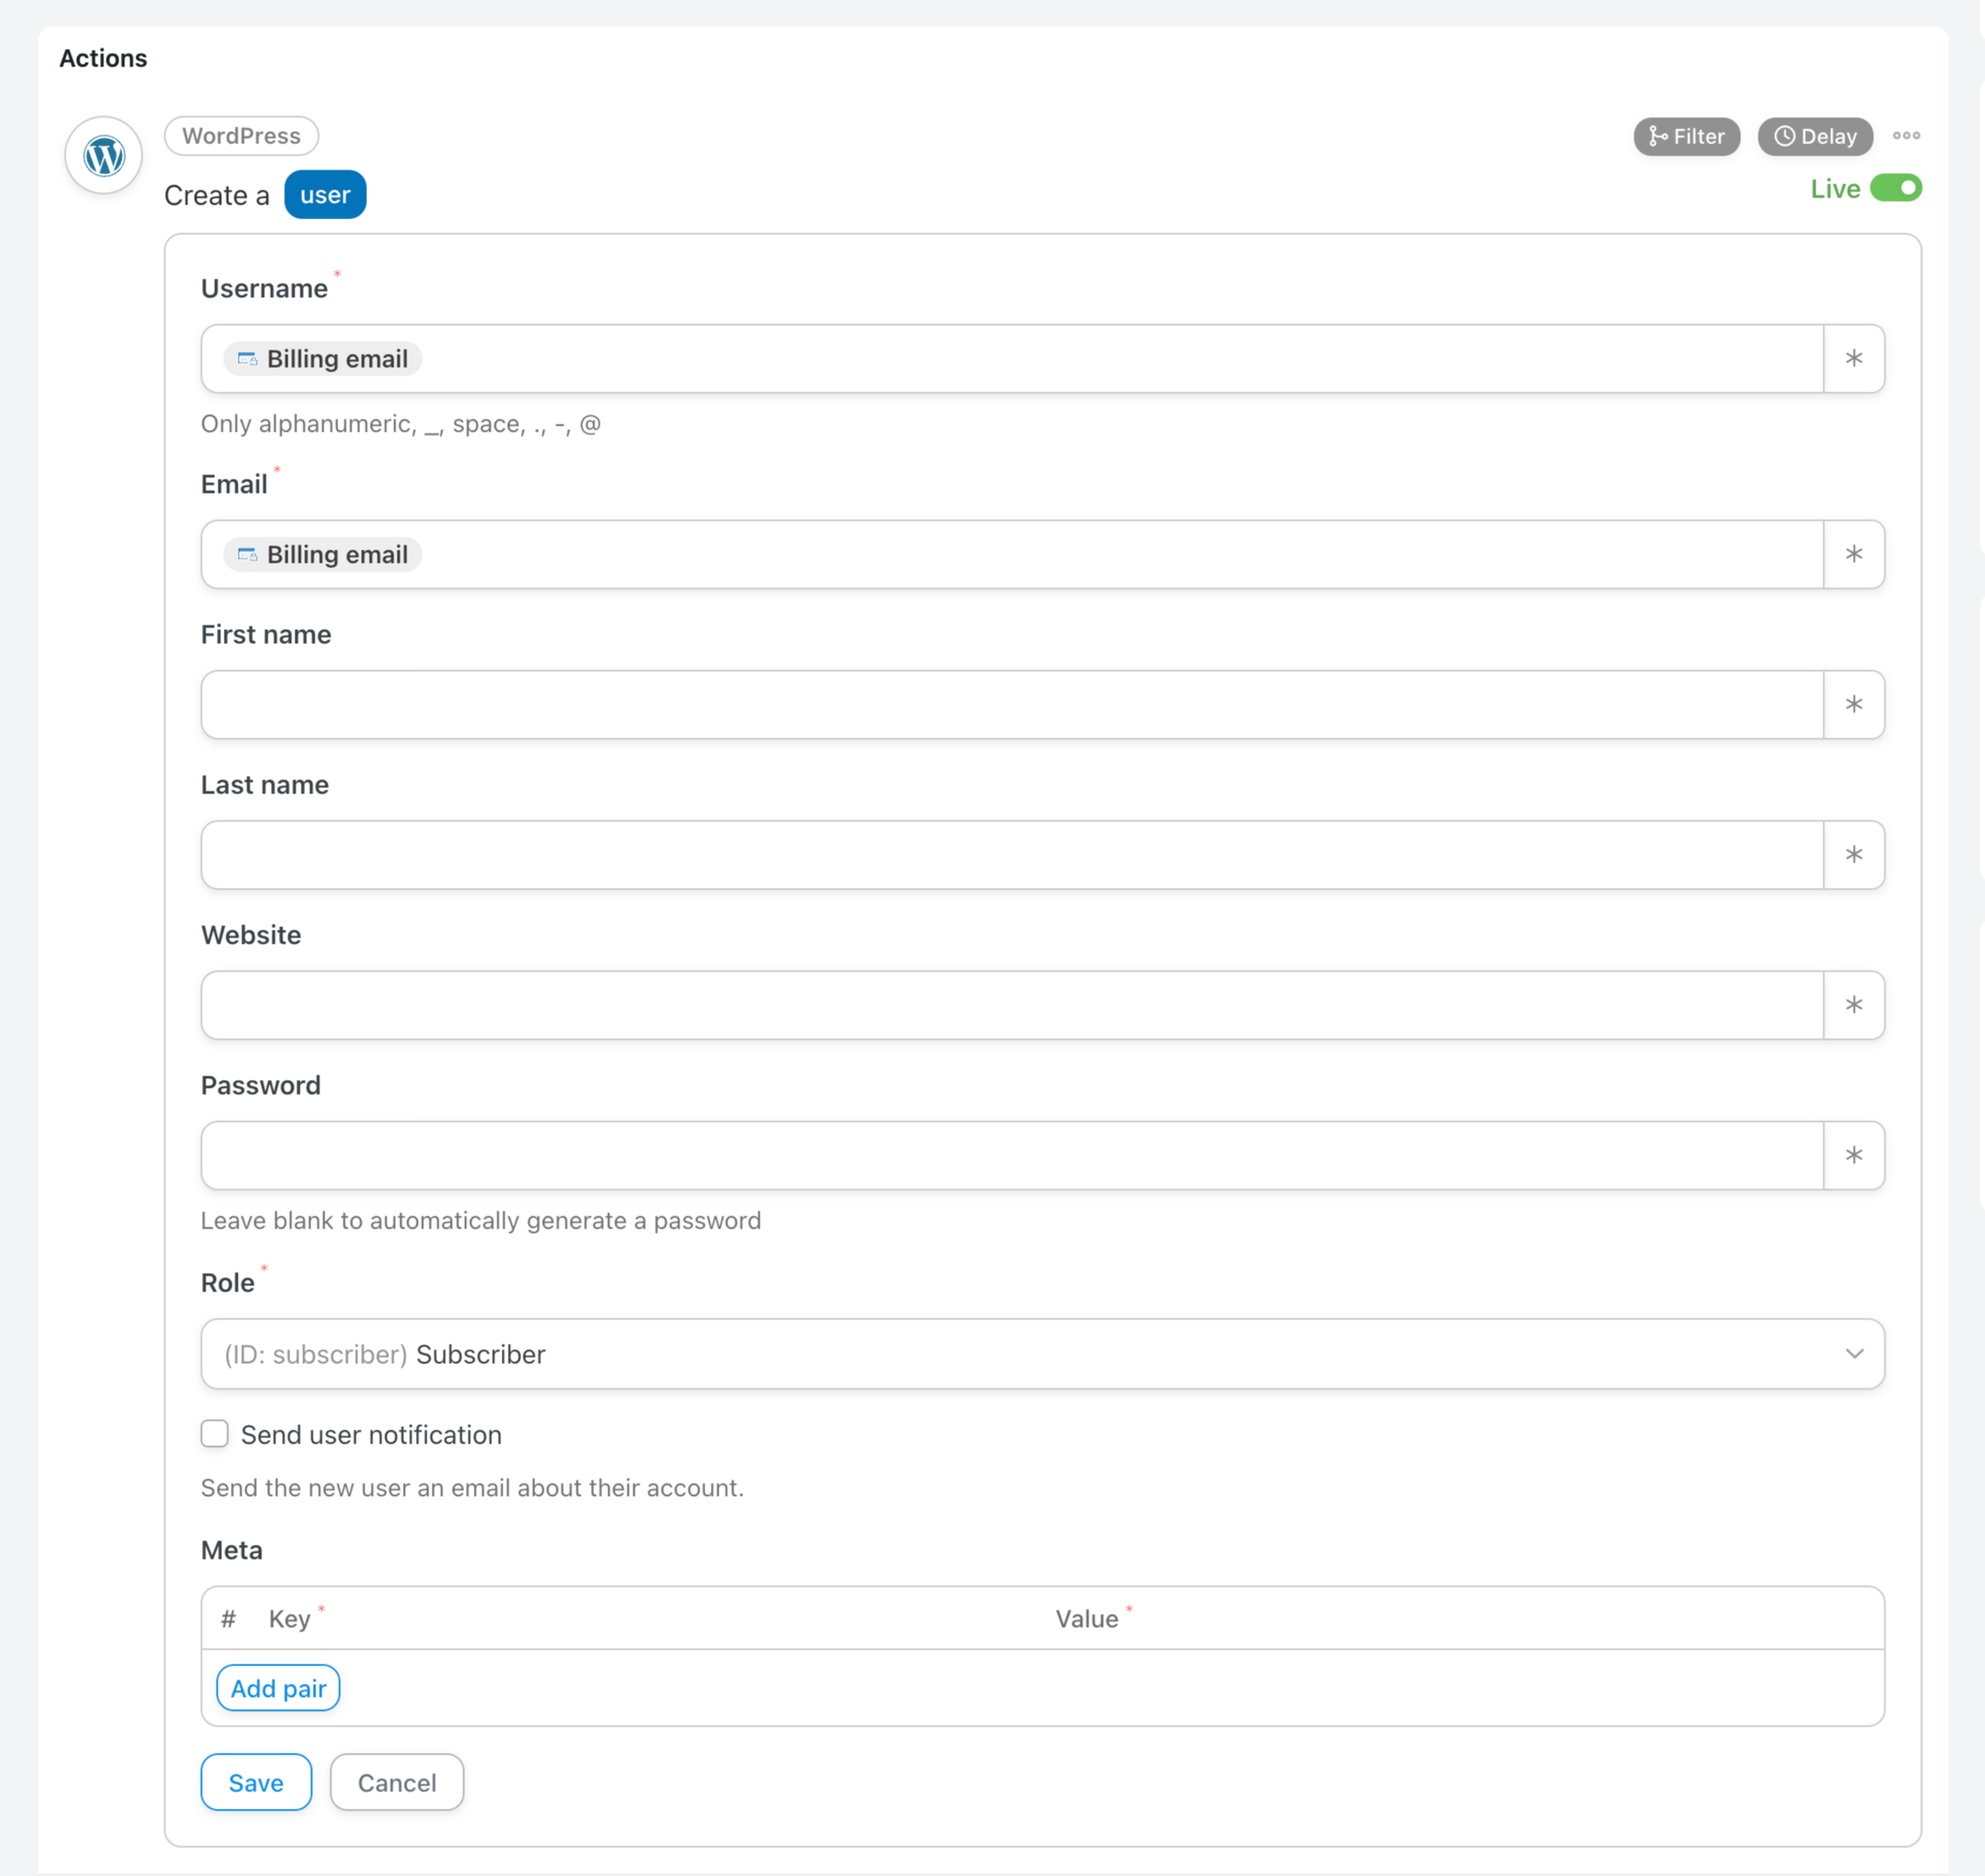The height and width of the screenshot is (1876, 1985).
Task: Add a Filter to this action
Action: pos(1687,137)
